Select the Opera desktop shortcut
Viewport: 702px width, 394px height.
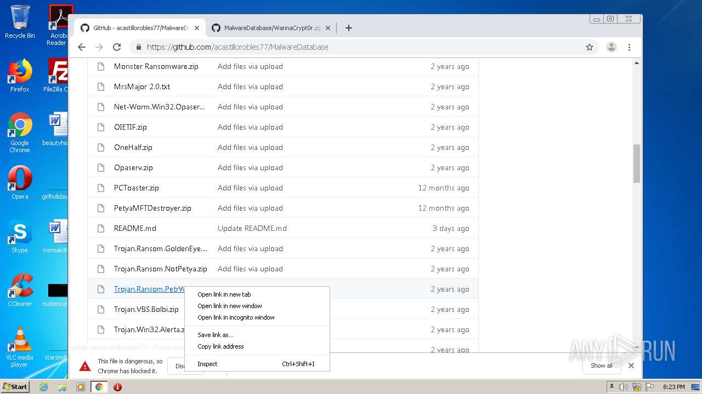[x=19, y=183]
